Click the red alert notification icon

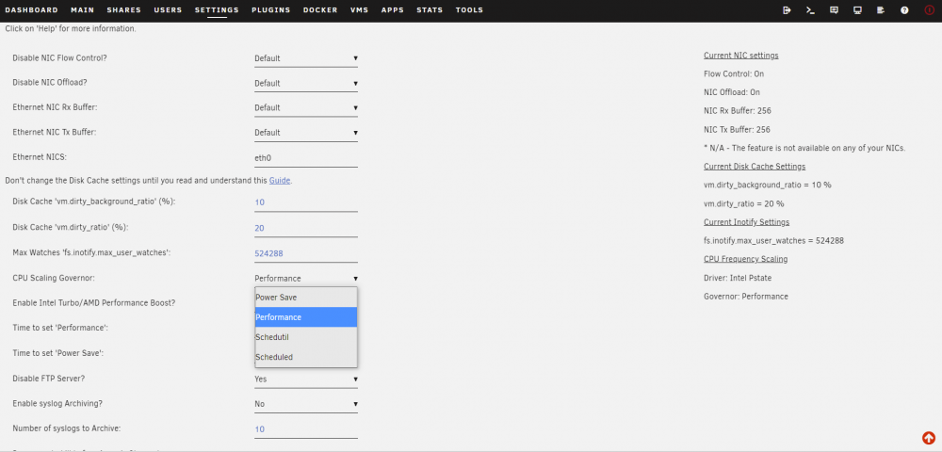pos(930,10)
